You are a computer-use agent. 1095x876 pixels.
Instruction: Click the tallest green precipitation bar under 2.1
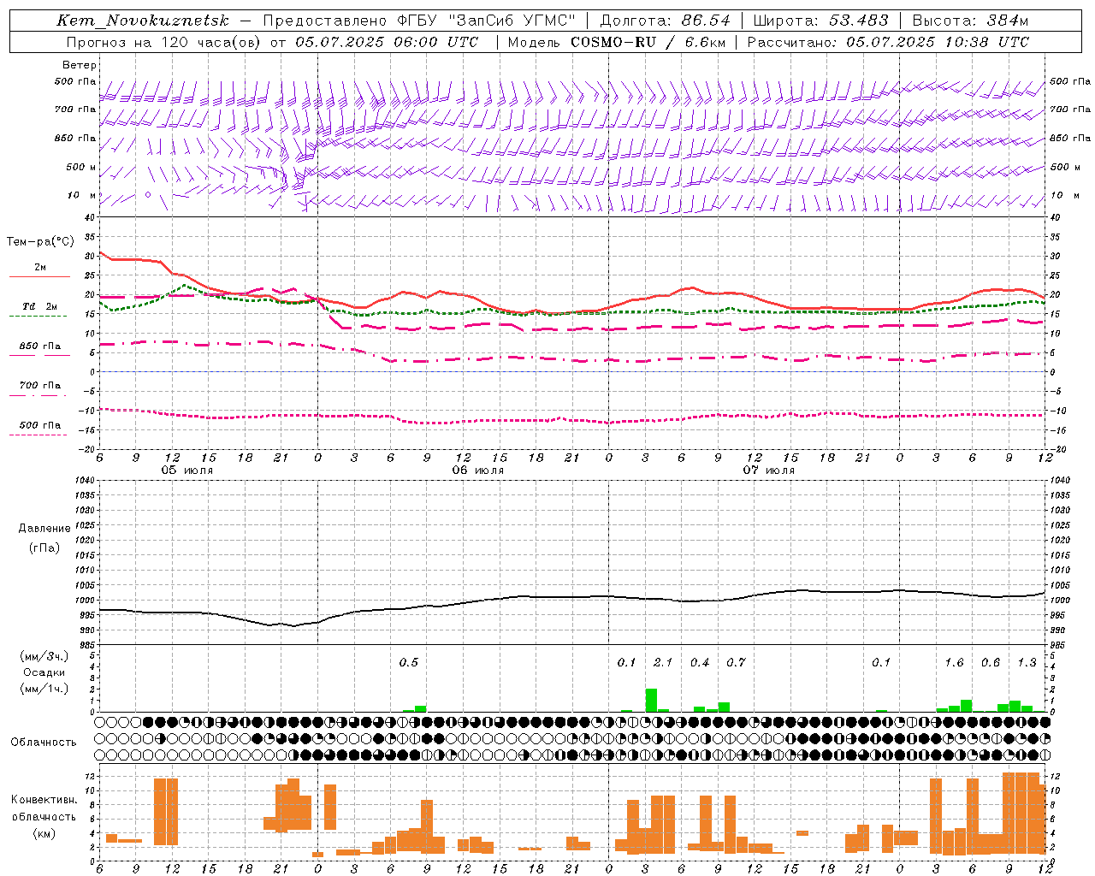pyautogui.click(x=651, y=700)
